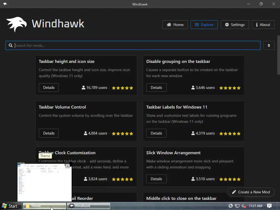This screenshot has width=280, height=210.
Task: Click the Search for mods field
Action: click(133, 45)
